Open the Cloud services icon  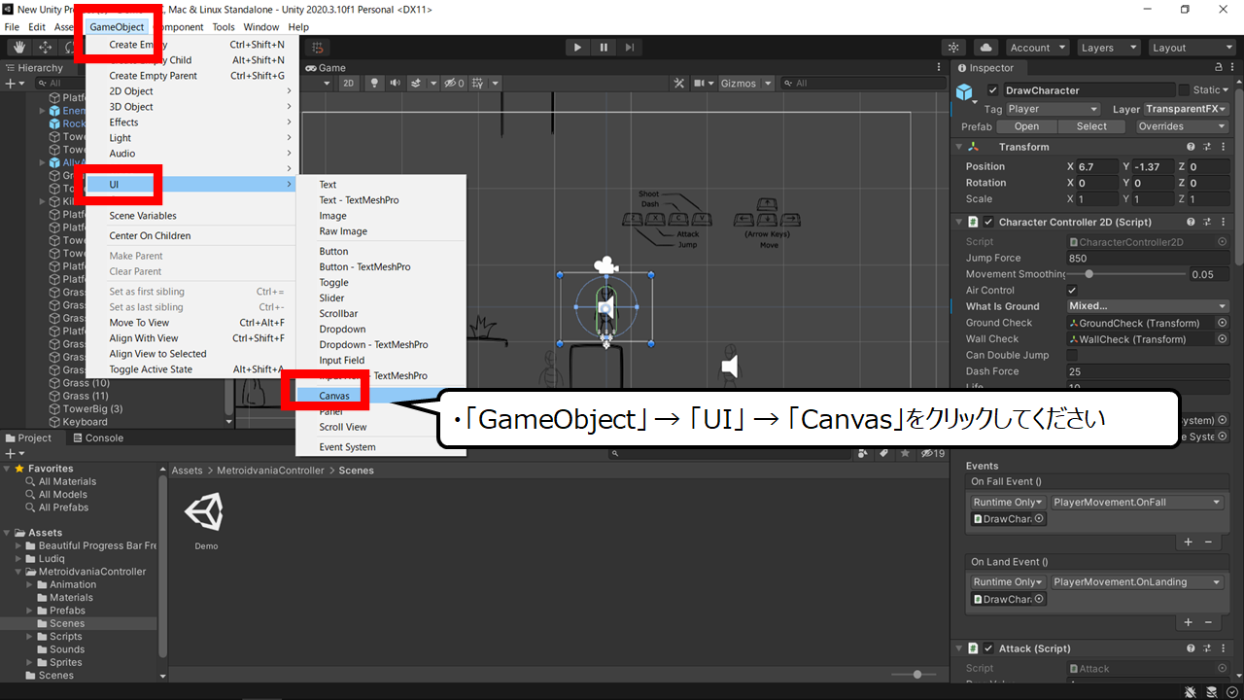[x=985, y=48]
